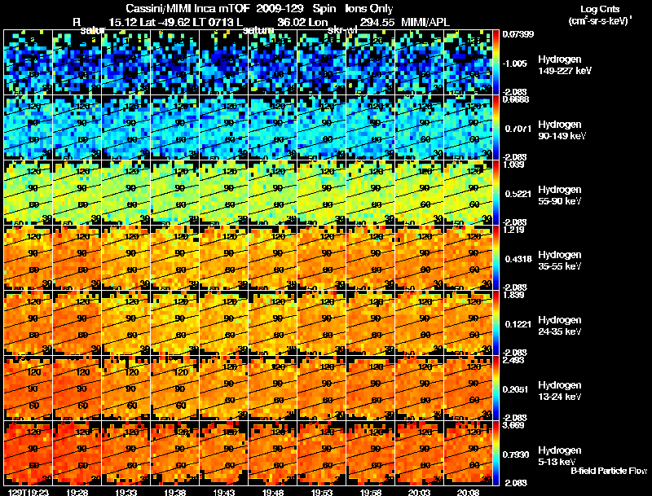Click the Hydrogen 13-24 keV row label
Image resolution: width=652 pixels, height=496 pixels.
tap(560, 391)
